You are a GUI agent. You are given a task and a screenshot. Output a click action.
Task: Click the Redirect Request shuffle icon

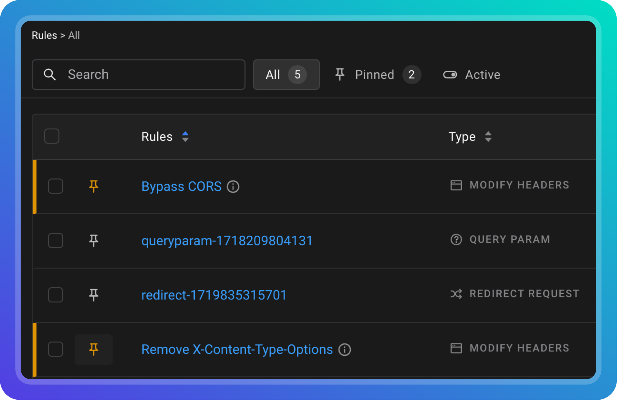(456, 294)
